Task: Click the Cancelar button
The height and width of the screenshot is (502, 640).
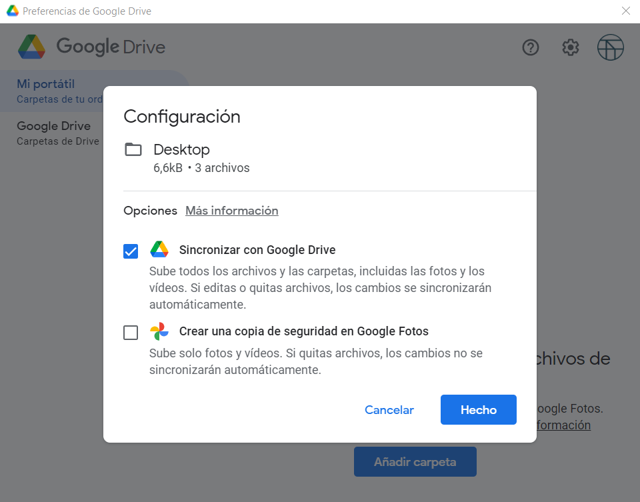Action: (x=389, y=410)
